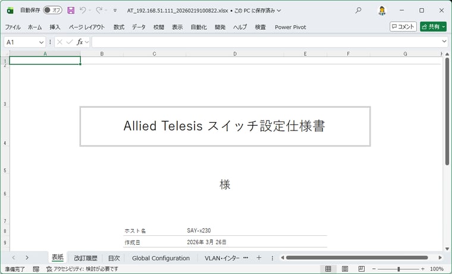Select column D header
This screenshot has width=452, height=274.
point(235,54)
